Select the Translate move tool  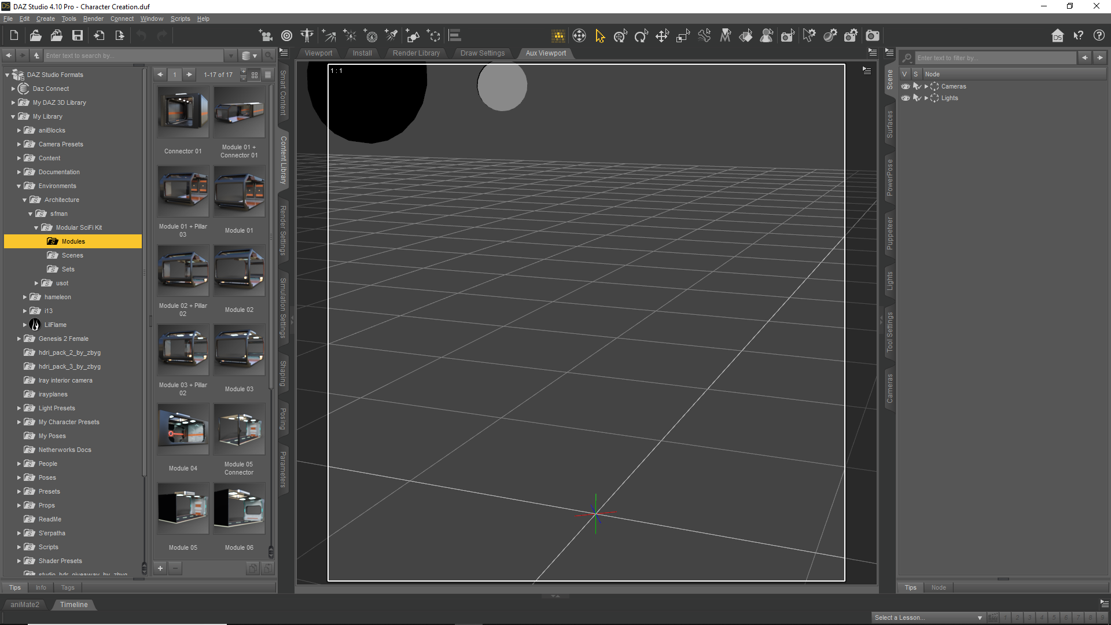[662, 36]
